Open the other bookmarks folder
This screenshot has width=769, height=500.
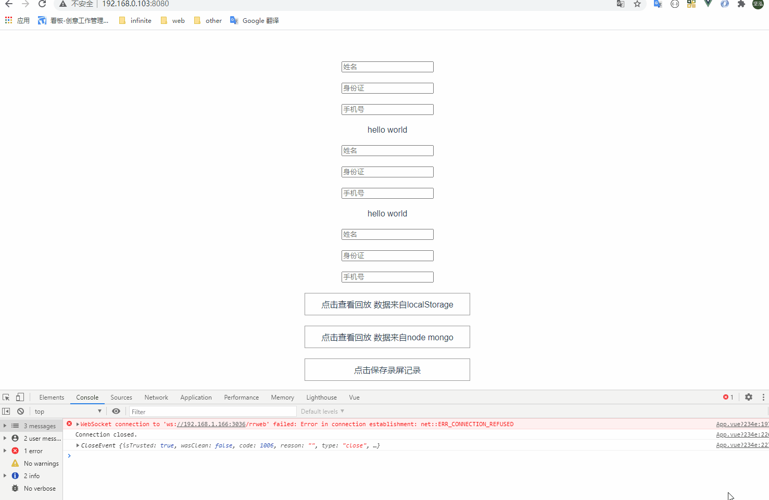coord(208,20)
